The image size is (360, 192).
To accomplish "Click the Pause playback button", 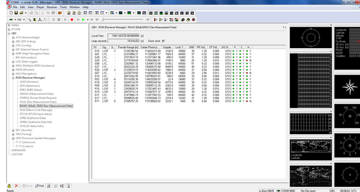I will point(65,20).
